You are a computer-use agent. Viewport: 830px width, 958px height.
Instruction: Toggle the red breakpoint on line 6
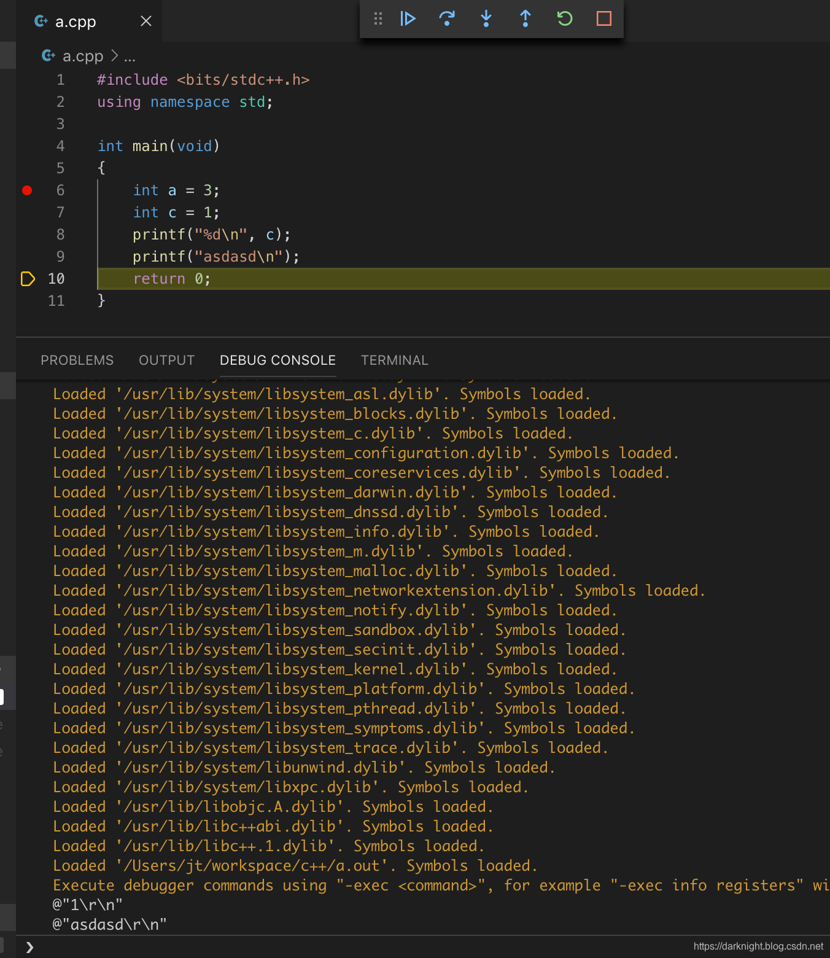tap(27, 190)
